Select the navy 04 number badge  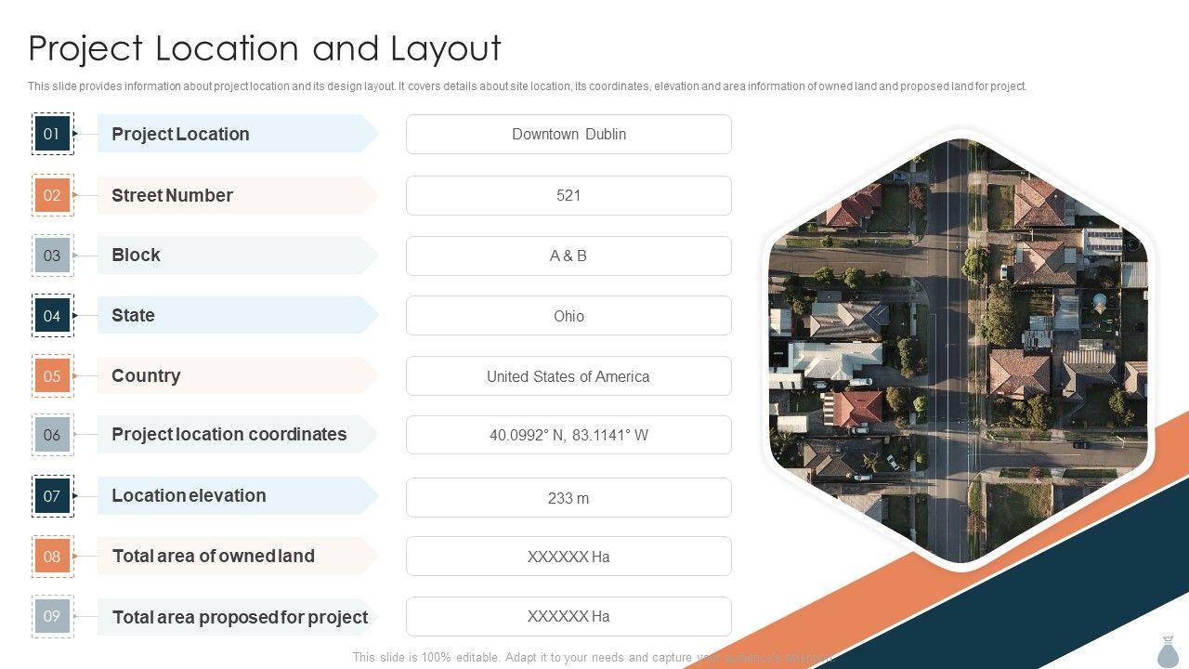[52, 316]
